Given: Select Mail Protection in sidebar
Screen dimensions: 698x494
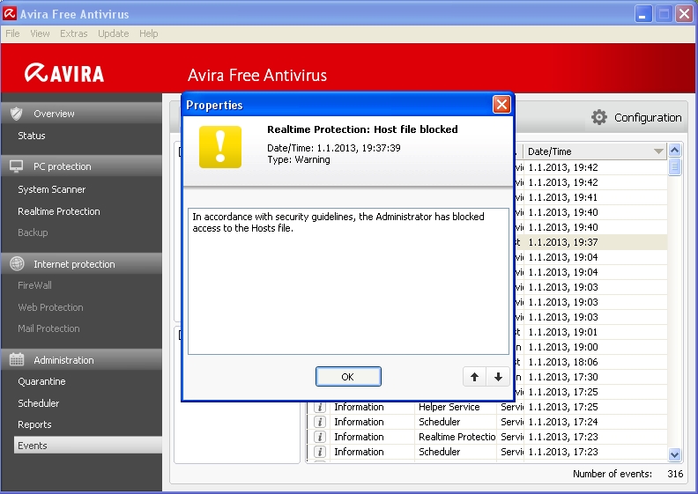Looking at the screenshot, I should (x=49, y=328).
